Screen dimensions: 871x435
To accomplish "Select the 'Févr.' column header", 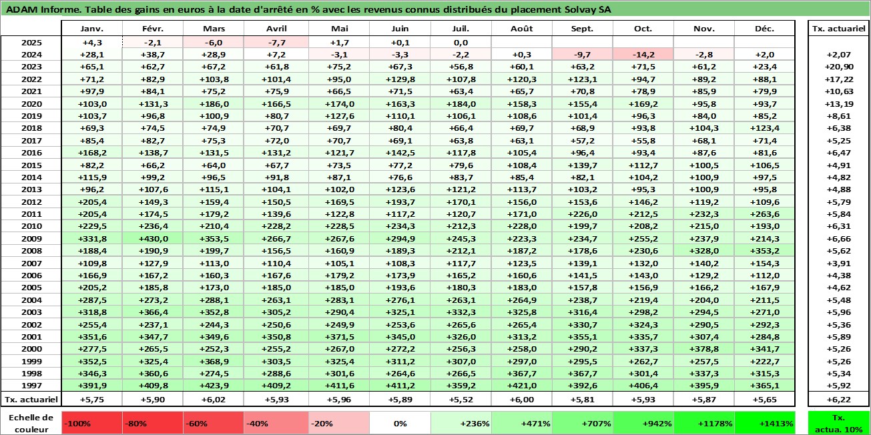I will 153,29.
